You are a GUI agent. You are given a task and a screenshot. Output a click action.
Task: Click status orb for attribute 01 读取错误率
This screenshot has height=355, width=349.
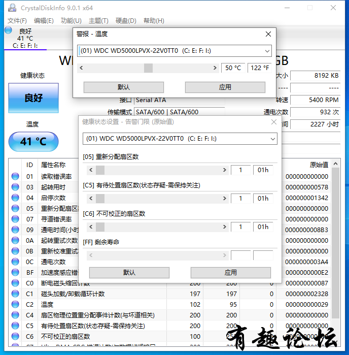click(15, 176)
